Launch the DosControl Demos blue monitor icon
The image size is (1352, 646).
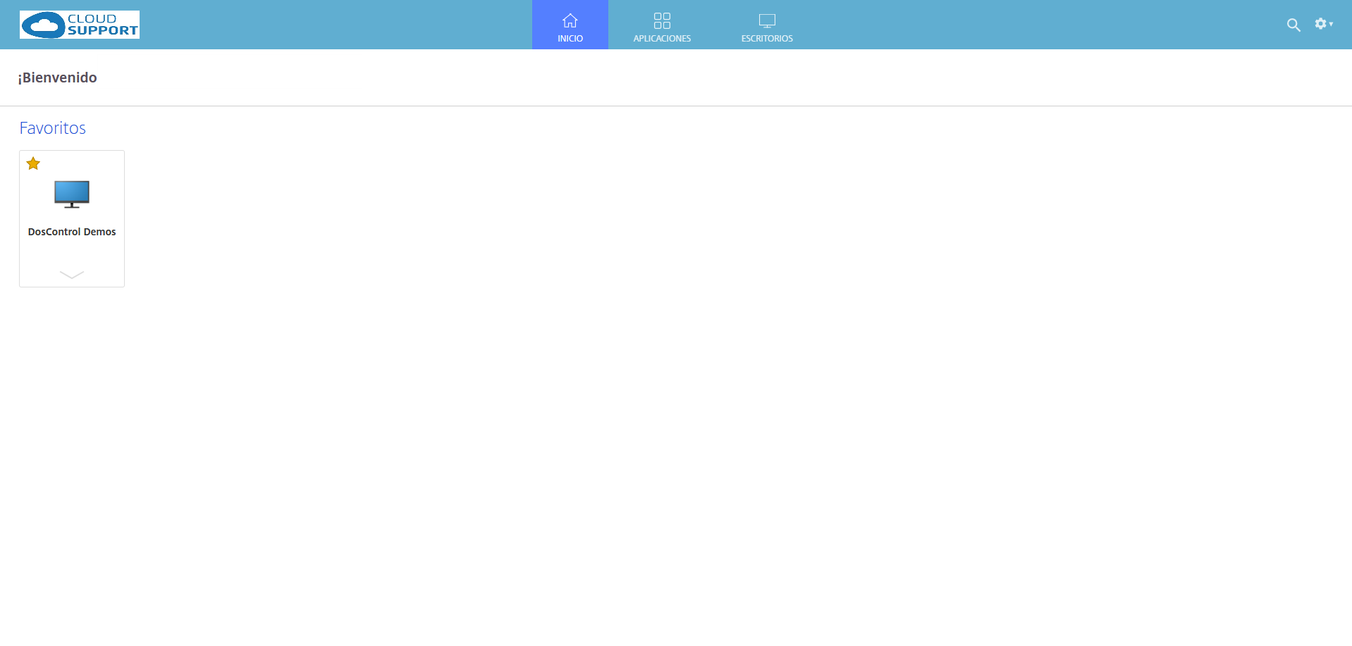[x=72, y=194]
